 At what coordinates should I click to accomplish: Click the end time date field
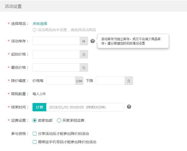coord(85,107)
